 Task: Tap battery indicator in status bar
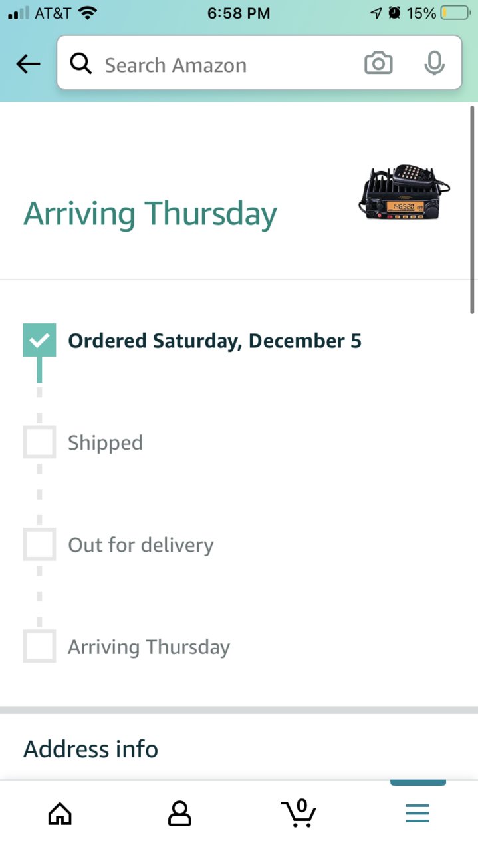(x=455, y=13)
